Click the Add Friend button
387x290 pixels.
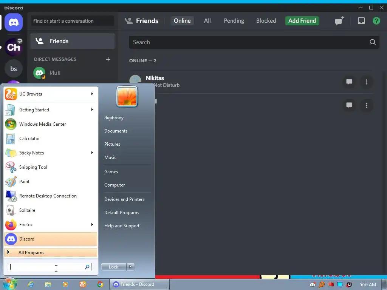pyautogui.click(x=302, y=21)
